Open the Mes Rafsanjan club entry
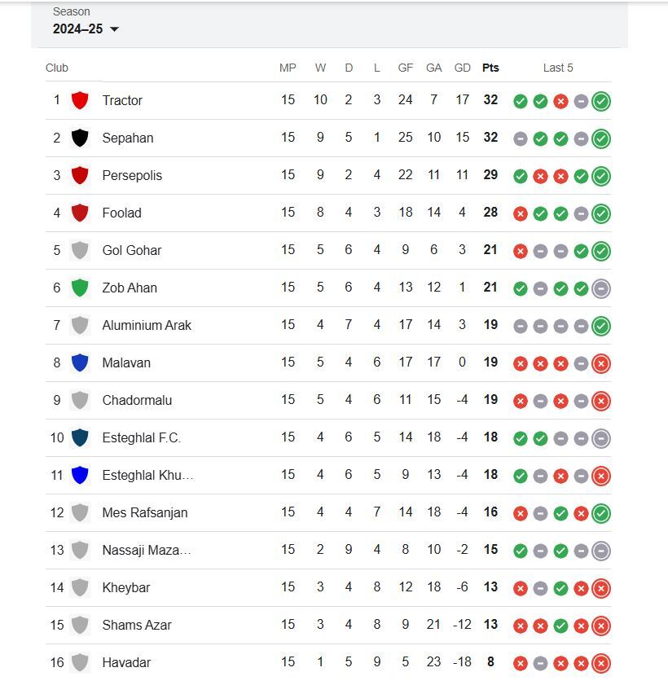 tap(145, 512)
